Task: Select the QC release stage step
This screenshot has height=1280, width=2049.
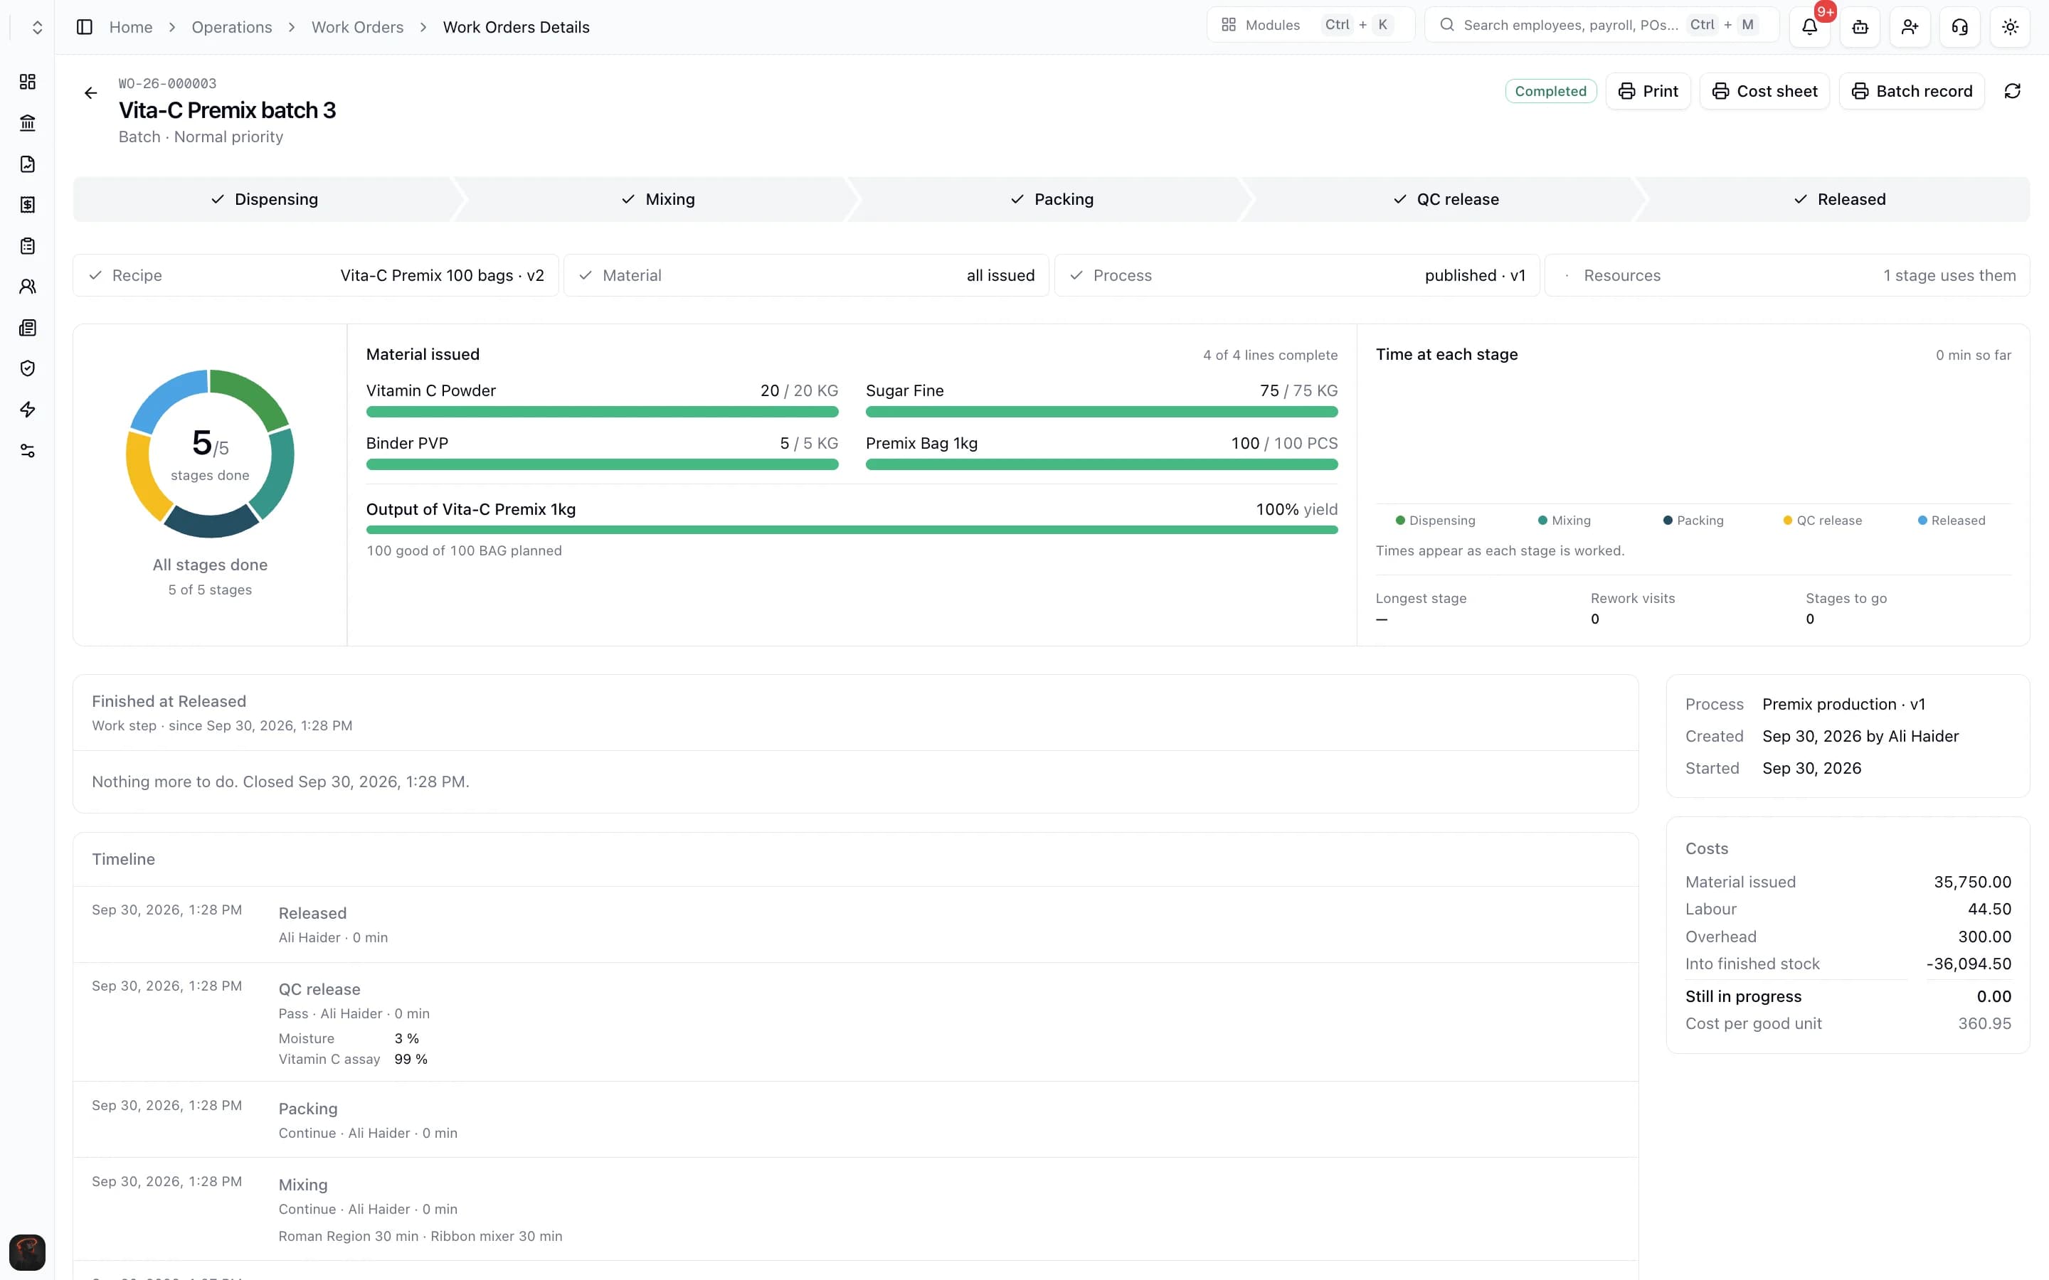Action: pyautogui.click(x=1445, y=199)
